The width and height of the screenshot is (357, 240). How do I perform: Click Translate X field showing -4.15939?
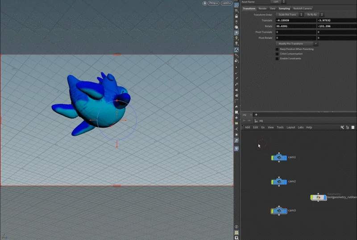(x=296, y=21)
